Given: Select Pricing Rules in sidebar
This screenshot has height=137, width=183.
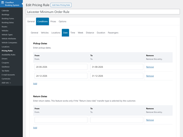Looking at the screenshot, I should pos(7,51).
